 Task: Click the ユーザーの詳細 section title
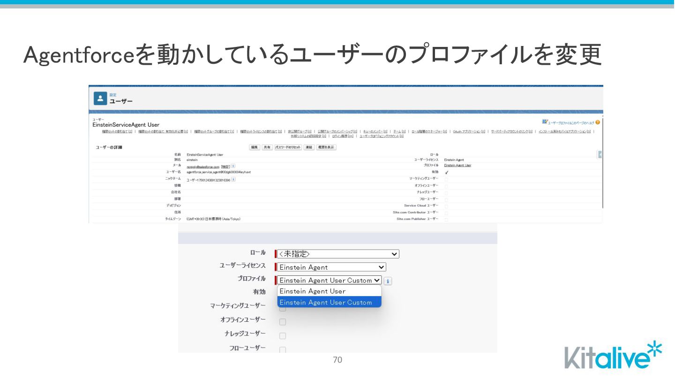click(109, 147)
